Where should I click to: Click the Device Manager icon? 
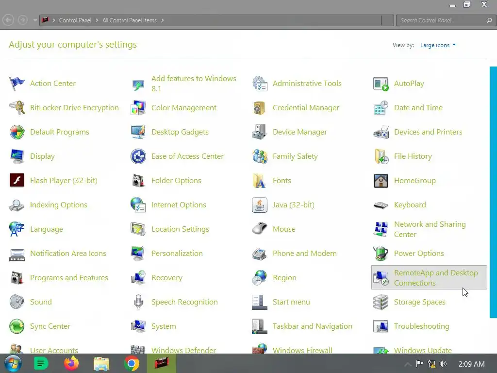coord(260,132)
